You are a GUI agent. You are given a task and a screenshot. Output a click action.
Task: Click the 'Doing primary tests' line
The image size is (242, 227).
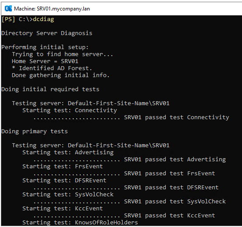pyautogui.click(x=35, y=131)
